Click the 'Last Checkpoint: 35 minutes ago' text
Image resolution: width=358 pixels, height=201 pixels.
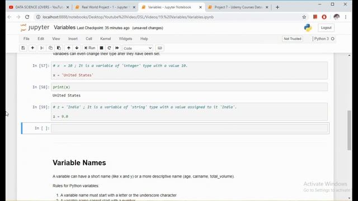103,28
